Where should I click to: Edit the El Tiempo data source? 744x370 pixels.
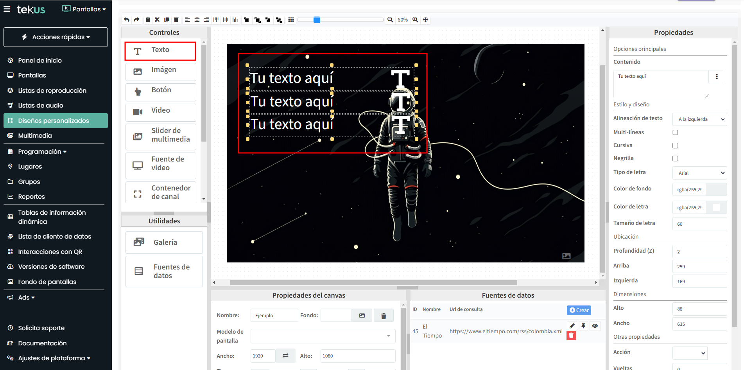572,326
